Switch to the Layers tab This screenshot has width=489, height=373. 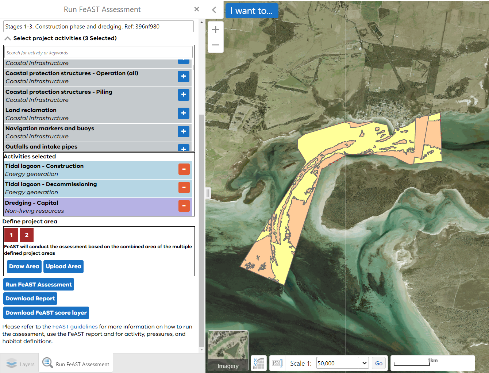pos(20,364)
